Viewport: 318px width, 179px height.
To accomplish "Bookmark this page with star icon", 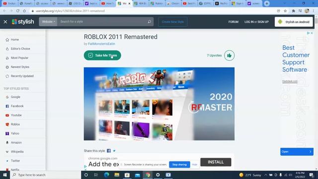I will (285, 11).
